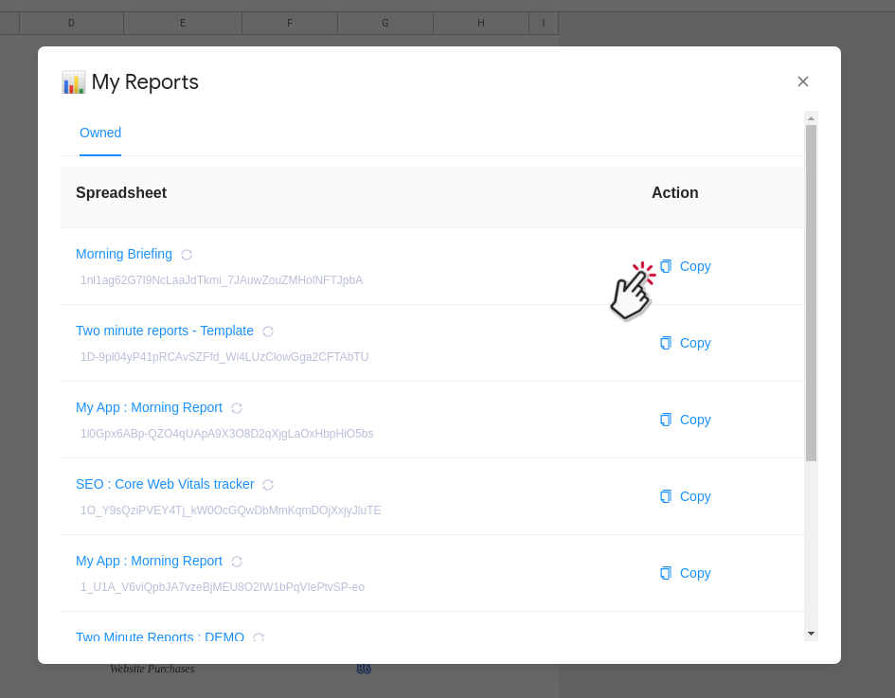
Task: Click scrollbar up arrow in reports list
Action: pos(811,118)
